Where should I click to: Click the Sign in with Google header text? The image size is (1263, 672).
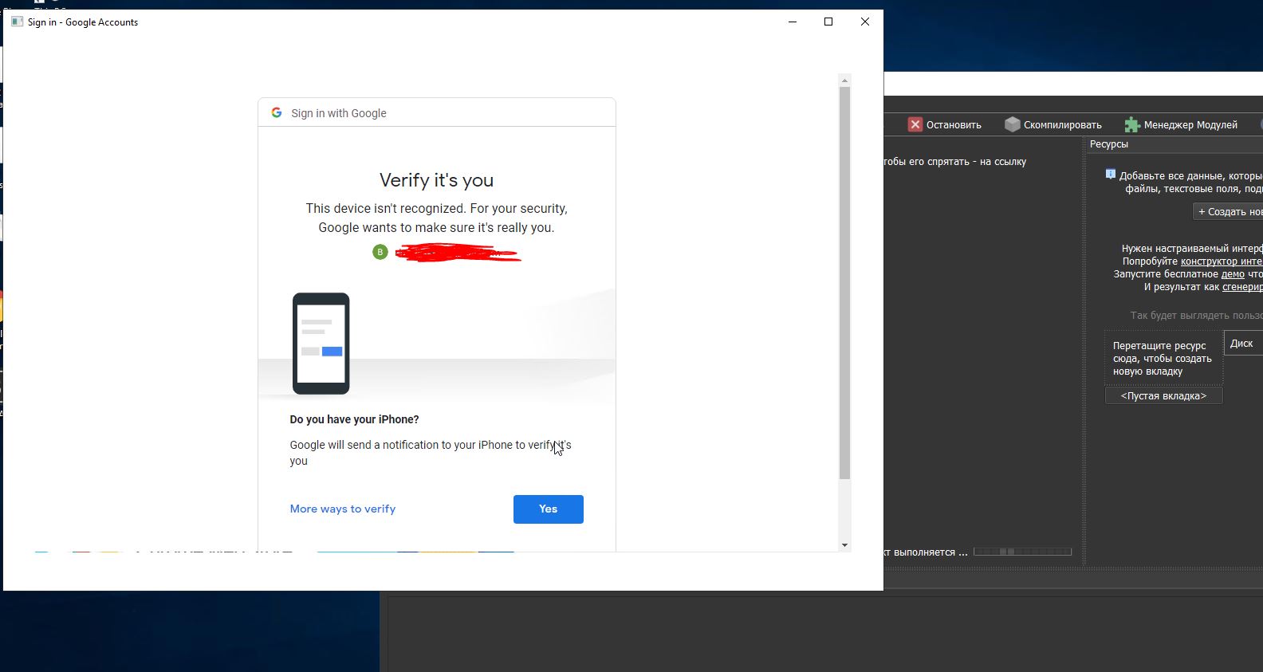[339, 113]
